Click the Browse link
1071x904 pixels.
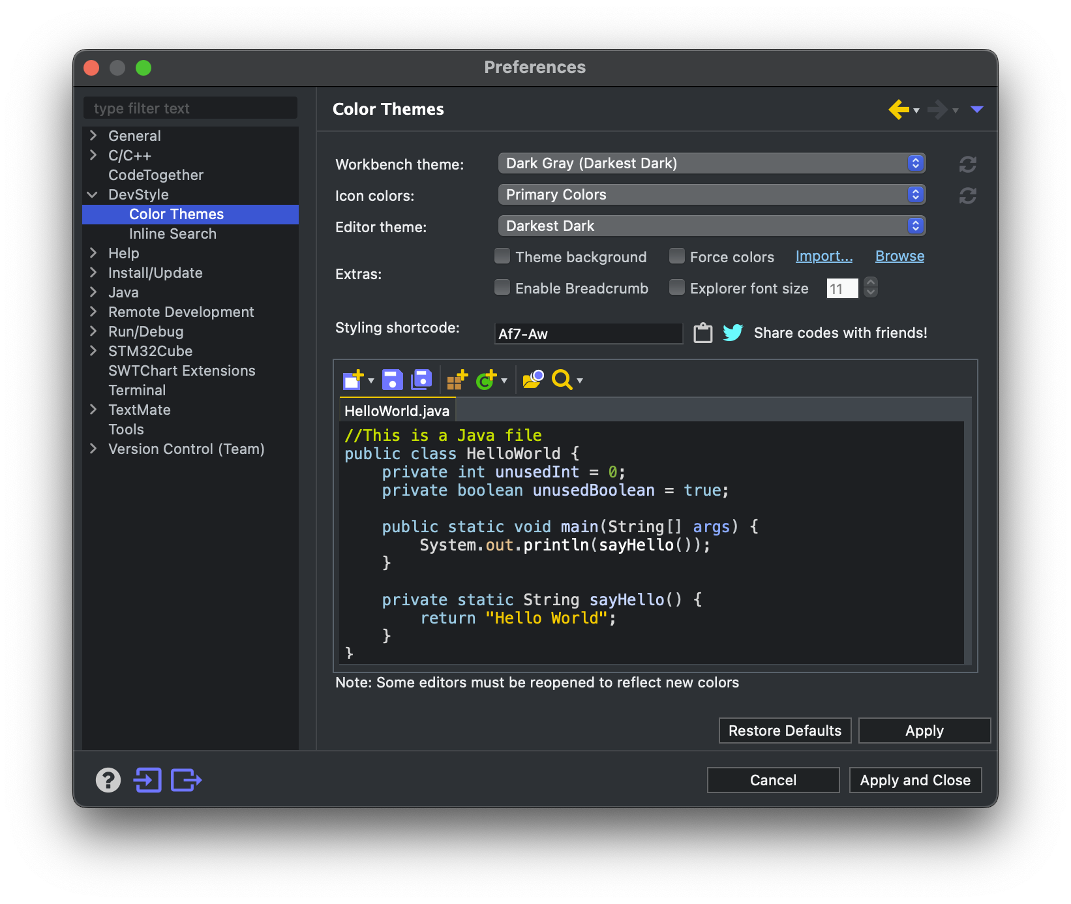click(899, 256)
